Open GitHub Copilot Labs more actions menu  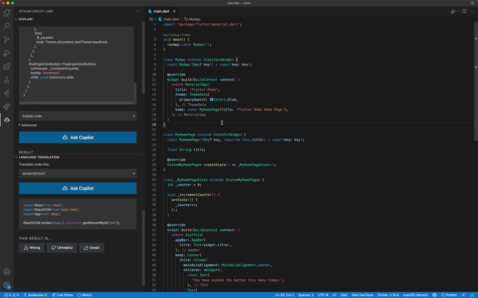(x=138, y=12)
